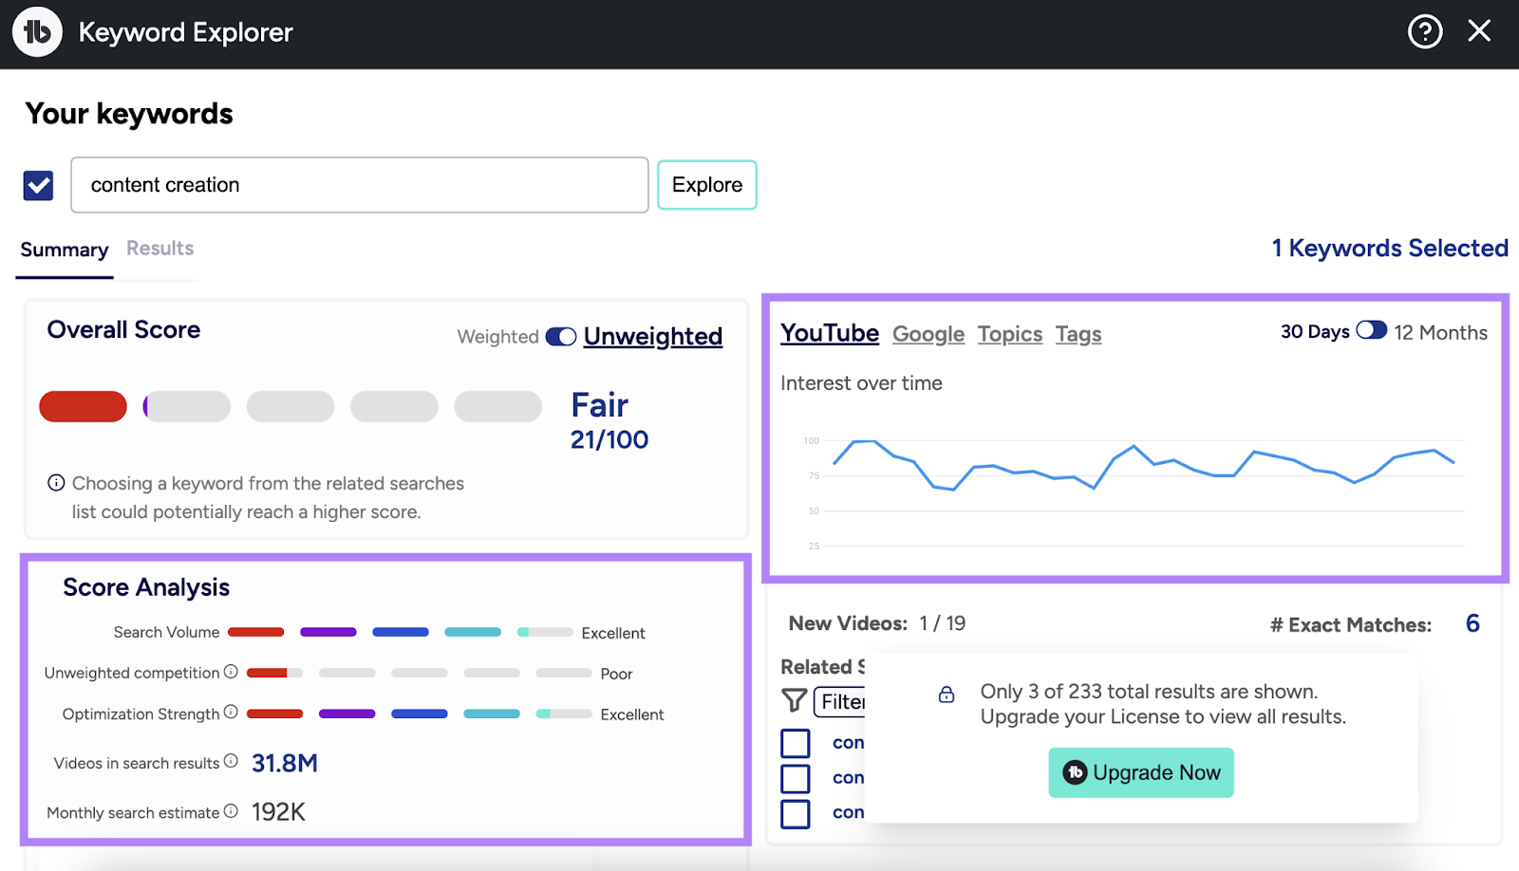This screenshot has width=1519, height=871.
Task: Click the Optimization Strength score bar
Action: point(419,713)
